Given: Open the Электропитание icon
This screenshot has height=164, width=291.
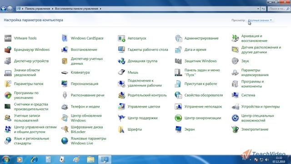Looking at the screenshot, I should tap(235, 129).
